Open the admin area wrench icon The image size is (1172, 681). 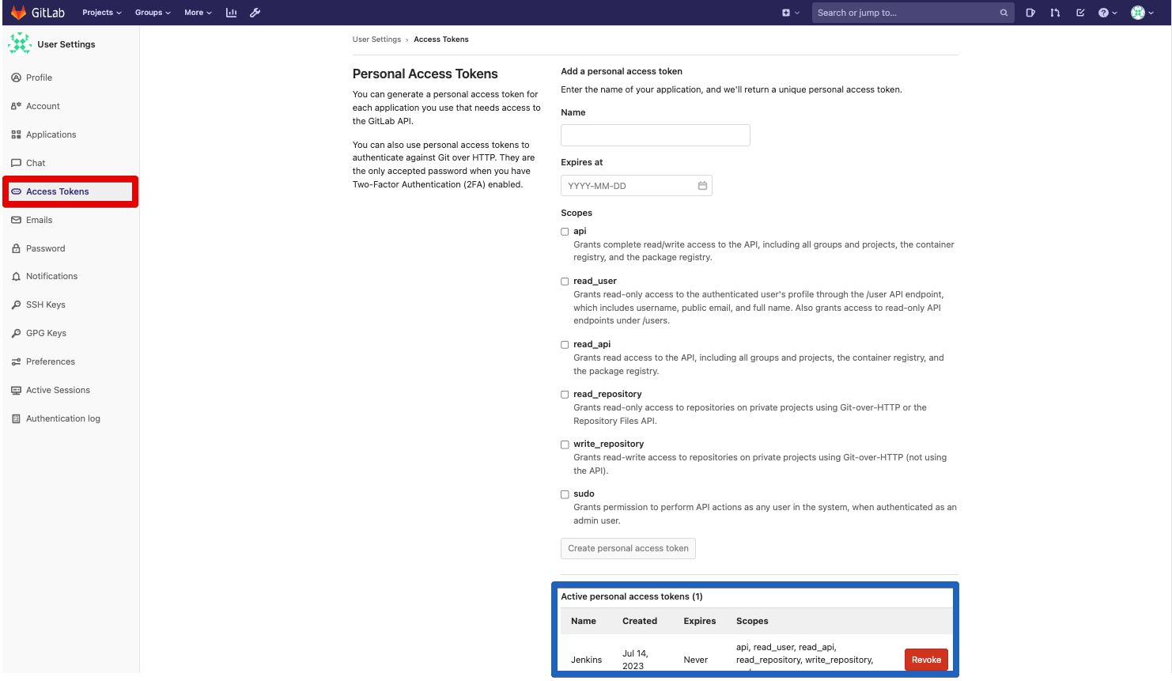[255, 13]
